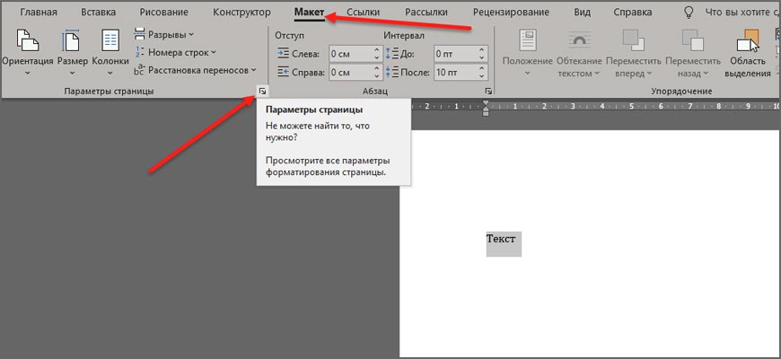Click the После spacing input field

pyautogui.click(x=456, y=73)
